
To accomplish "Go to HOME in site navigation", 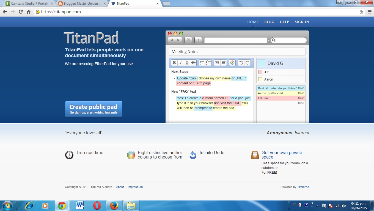I will tap(253, 22).
